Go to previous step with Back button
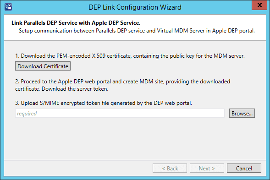This screenshot has width=270, height=180. [x=170, y=168]
